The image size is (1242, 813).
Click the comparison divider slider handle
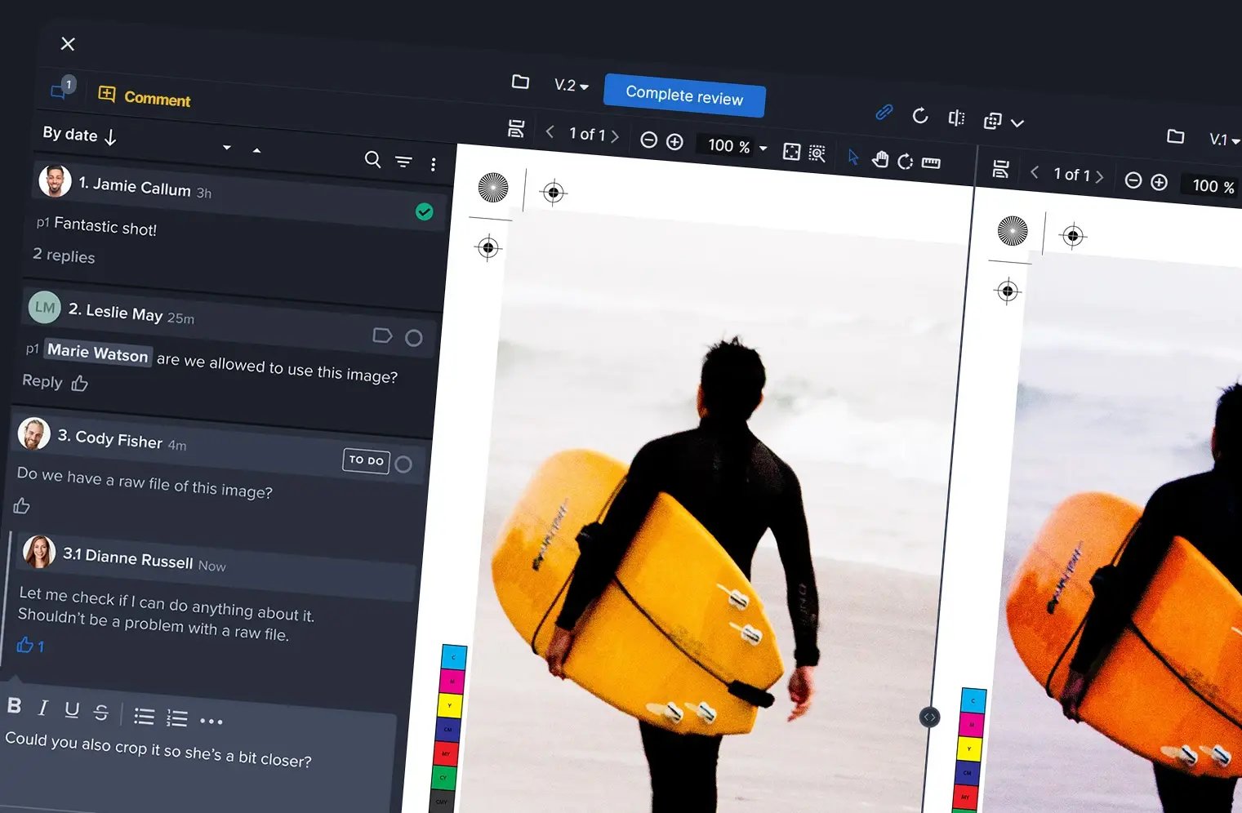(x=929, y=717)
